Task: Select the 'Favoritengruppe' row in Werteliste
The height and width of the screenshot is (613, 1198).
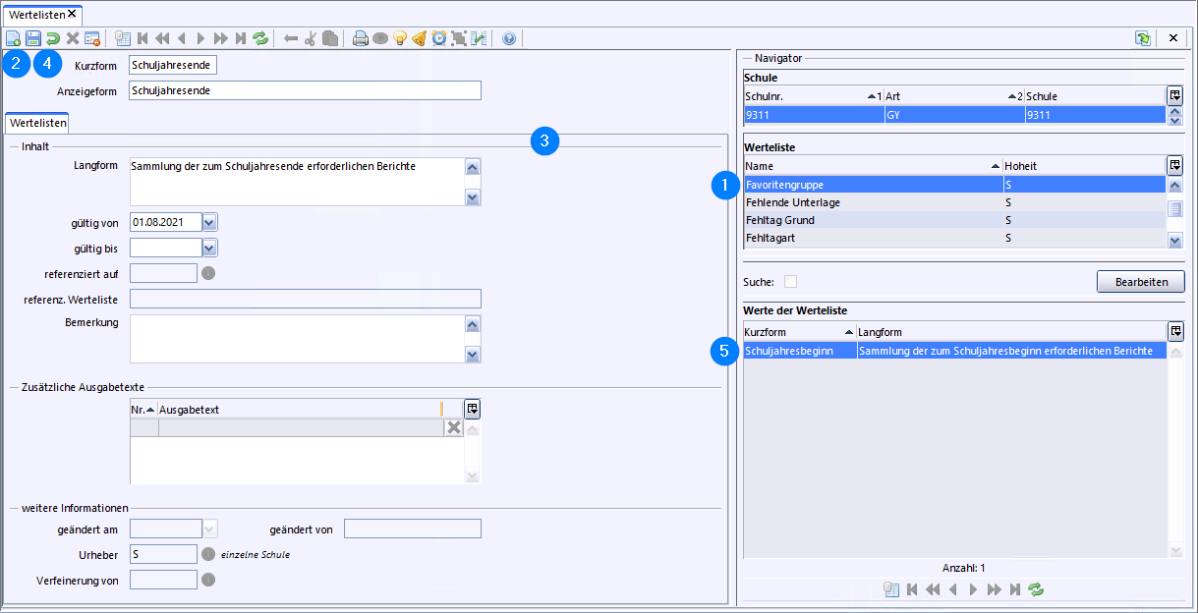Action: point(954,185)
